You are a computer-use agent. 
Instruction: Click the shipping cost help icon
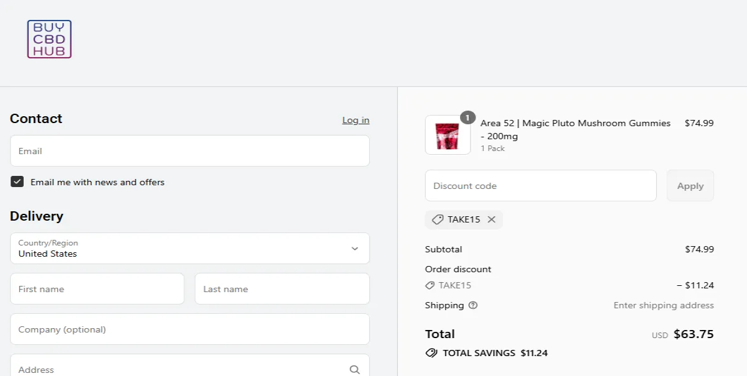[472, 305]
